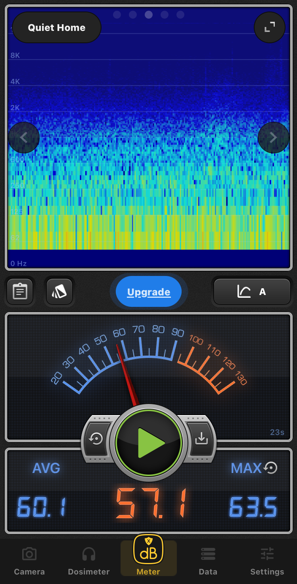Select the first graph page dot
297x584 pixels.
(117, 15)
